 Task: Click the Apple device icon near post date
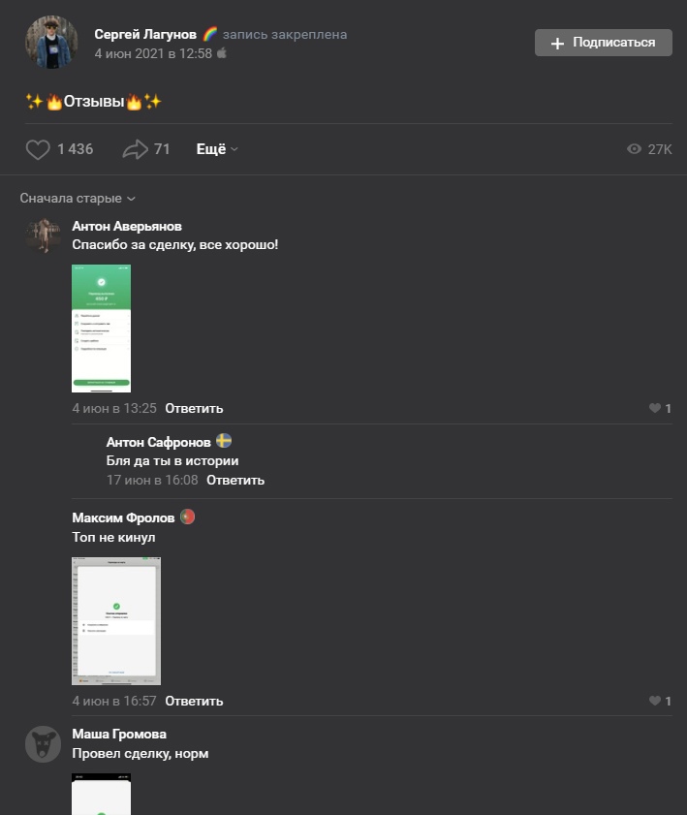[221, 53]
